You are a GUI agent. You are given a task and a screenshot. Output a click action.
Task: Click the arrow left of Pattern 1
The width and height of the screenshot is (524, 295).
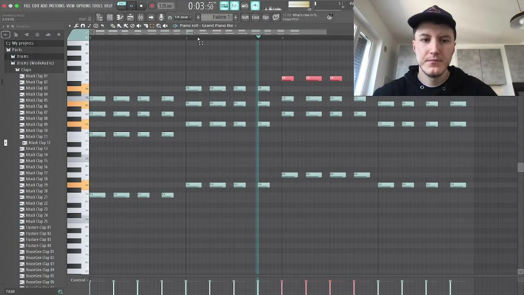coord(198,17)
